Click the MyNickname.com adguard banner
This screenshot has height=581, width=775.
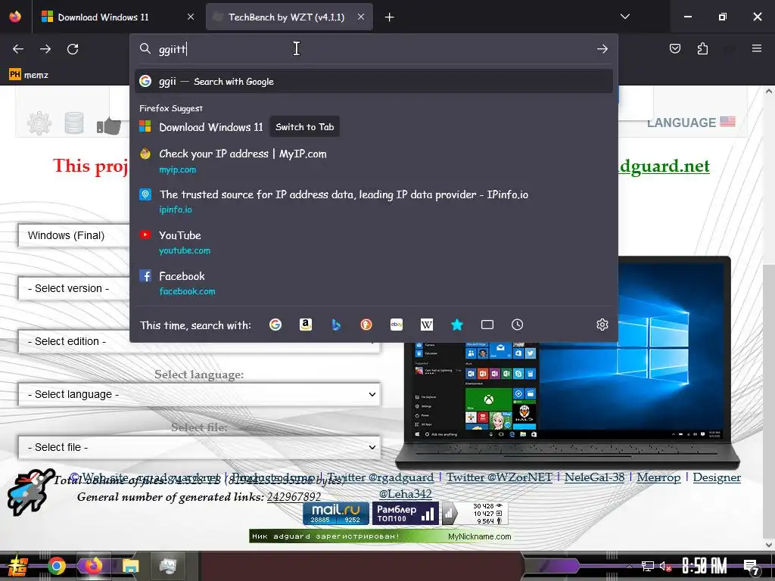[381, 536]
